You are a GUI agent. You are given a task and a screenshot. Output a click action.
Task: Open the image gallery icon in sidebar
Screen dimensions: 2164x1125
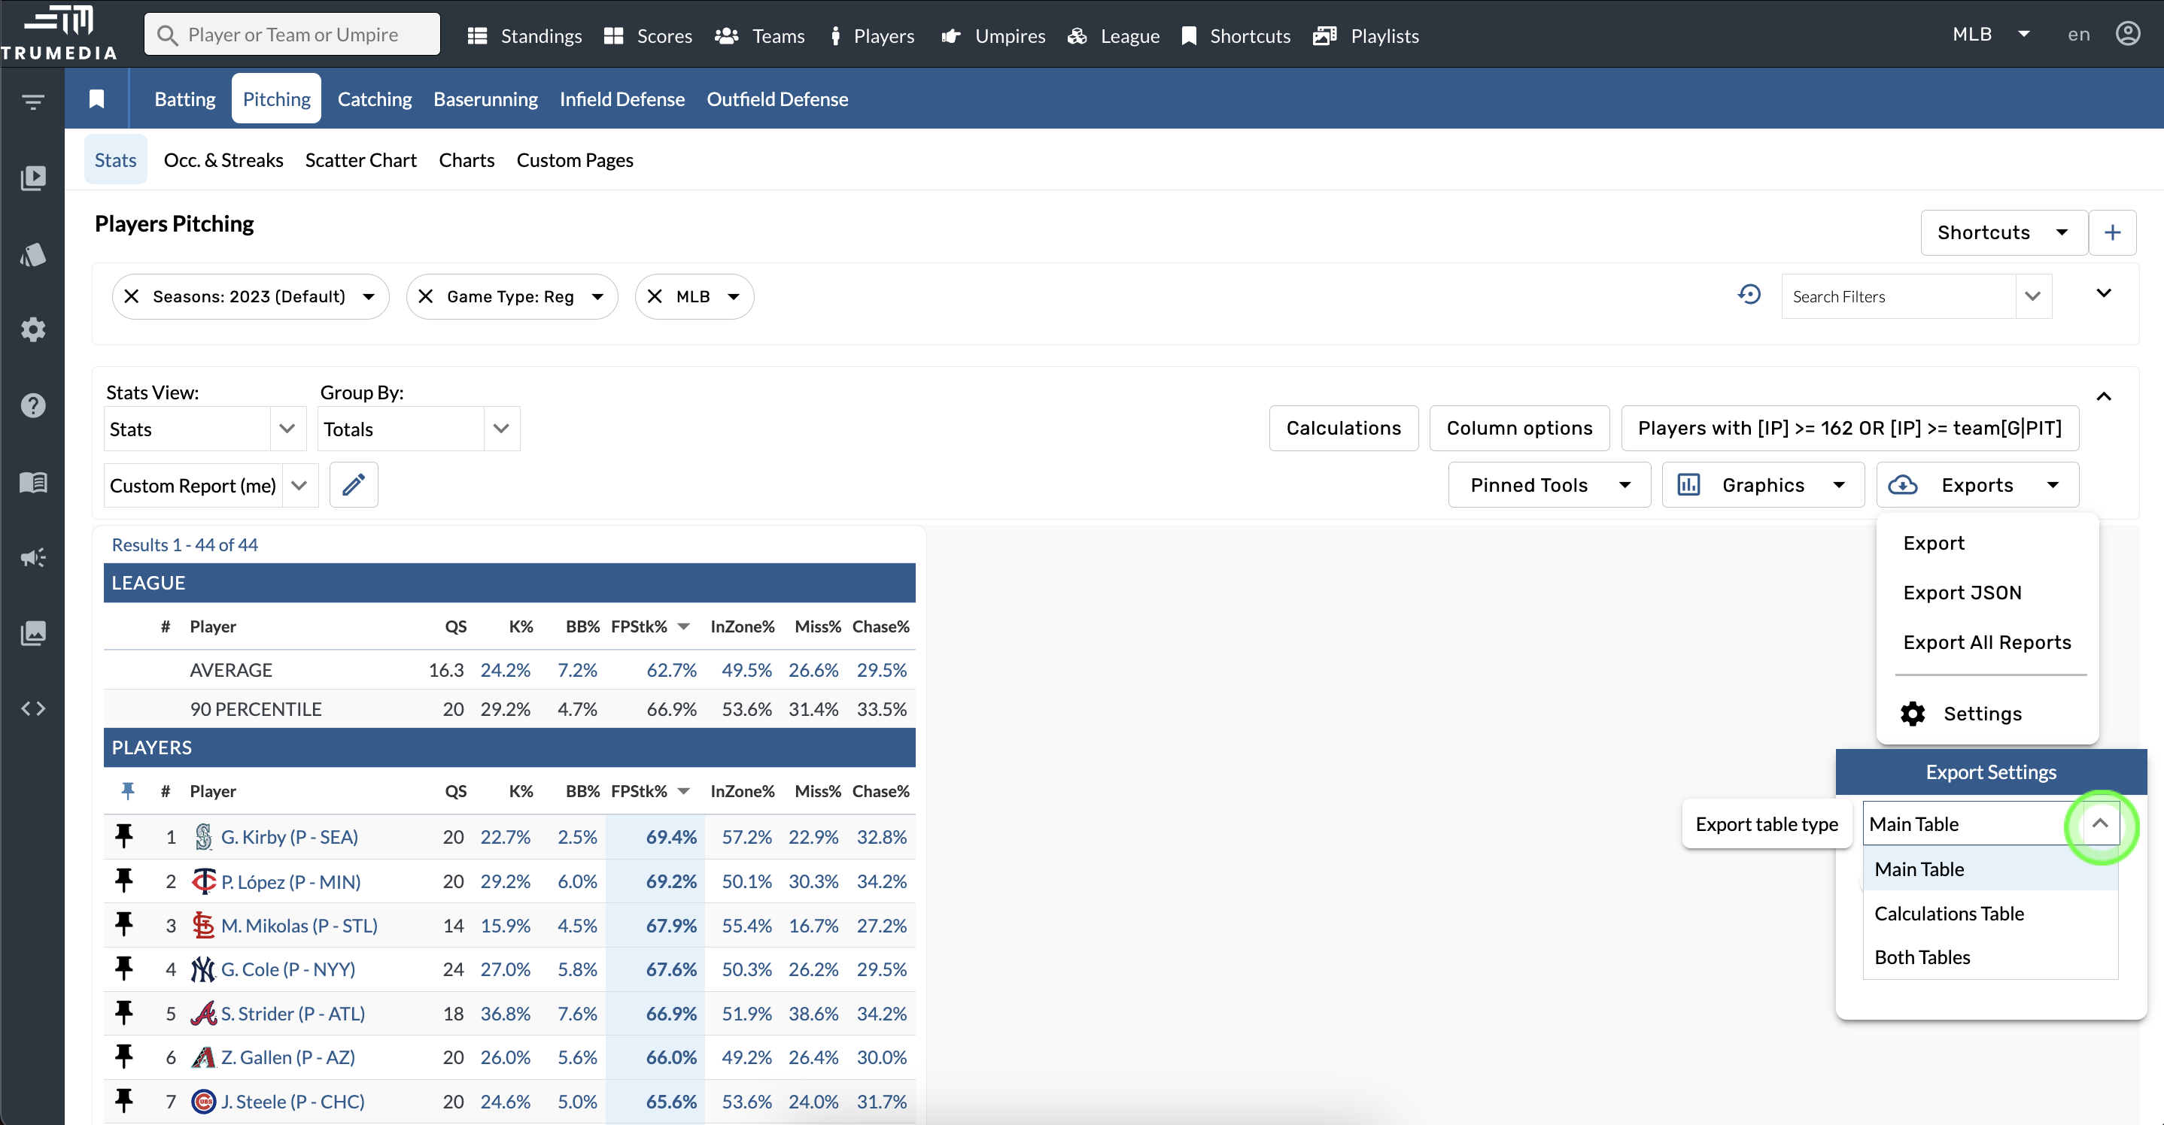[x=34, y=634]
